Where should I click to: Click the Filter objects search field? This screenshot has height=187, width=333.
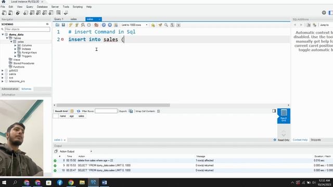tap(27, 29)
